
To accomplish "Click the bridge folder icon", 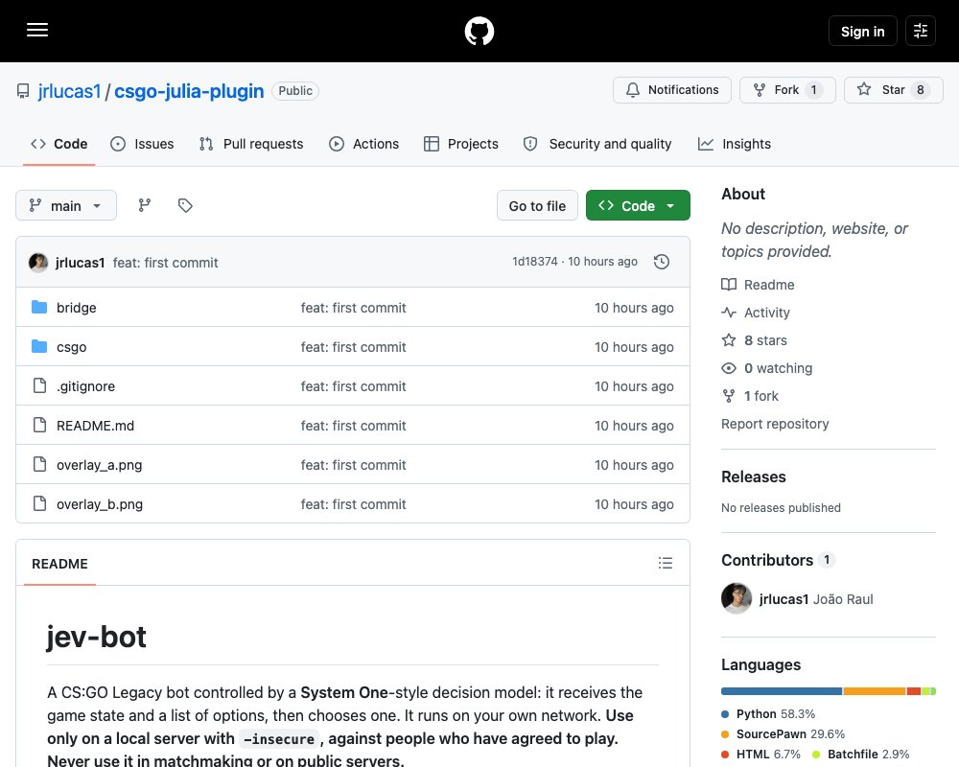I will pyautogui.click(x=39, y=307).
